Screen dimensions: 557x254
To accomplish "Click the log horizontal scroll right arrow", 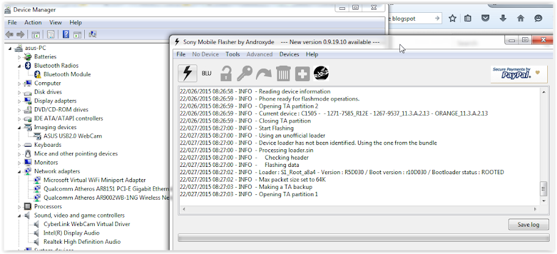I will click(536, 210).
